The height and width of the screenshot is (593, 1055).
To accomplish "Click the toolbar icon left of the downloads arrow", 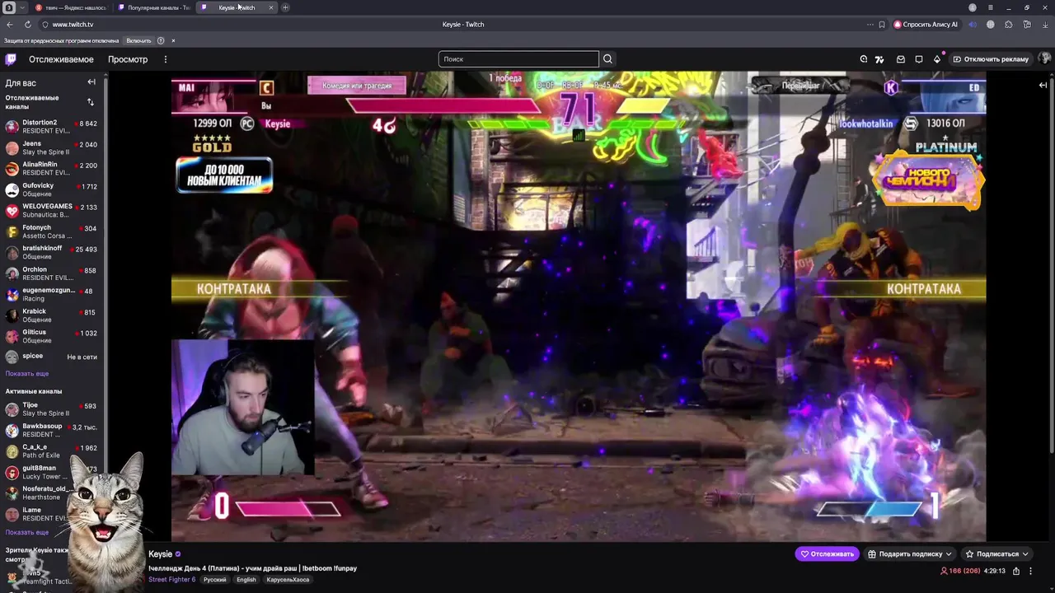I will tap(1027, 25).
